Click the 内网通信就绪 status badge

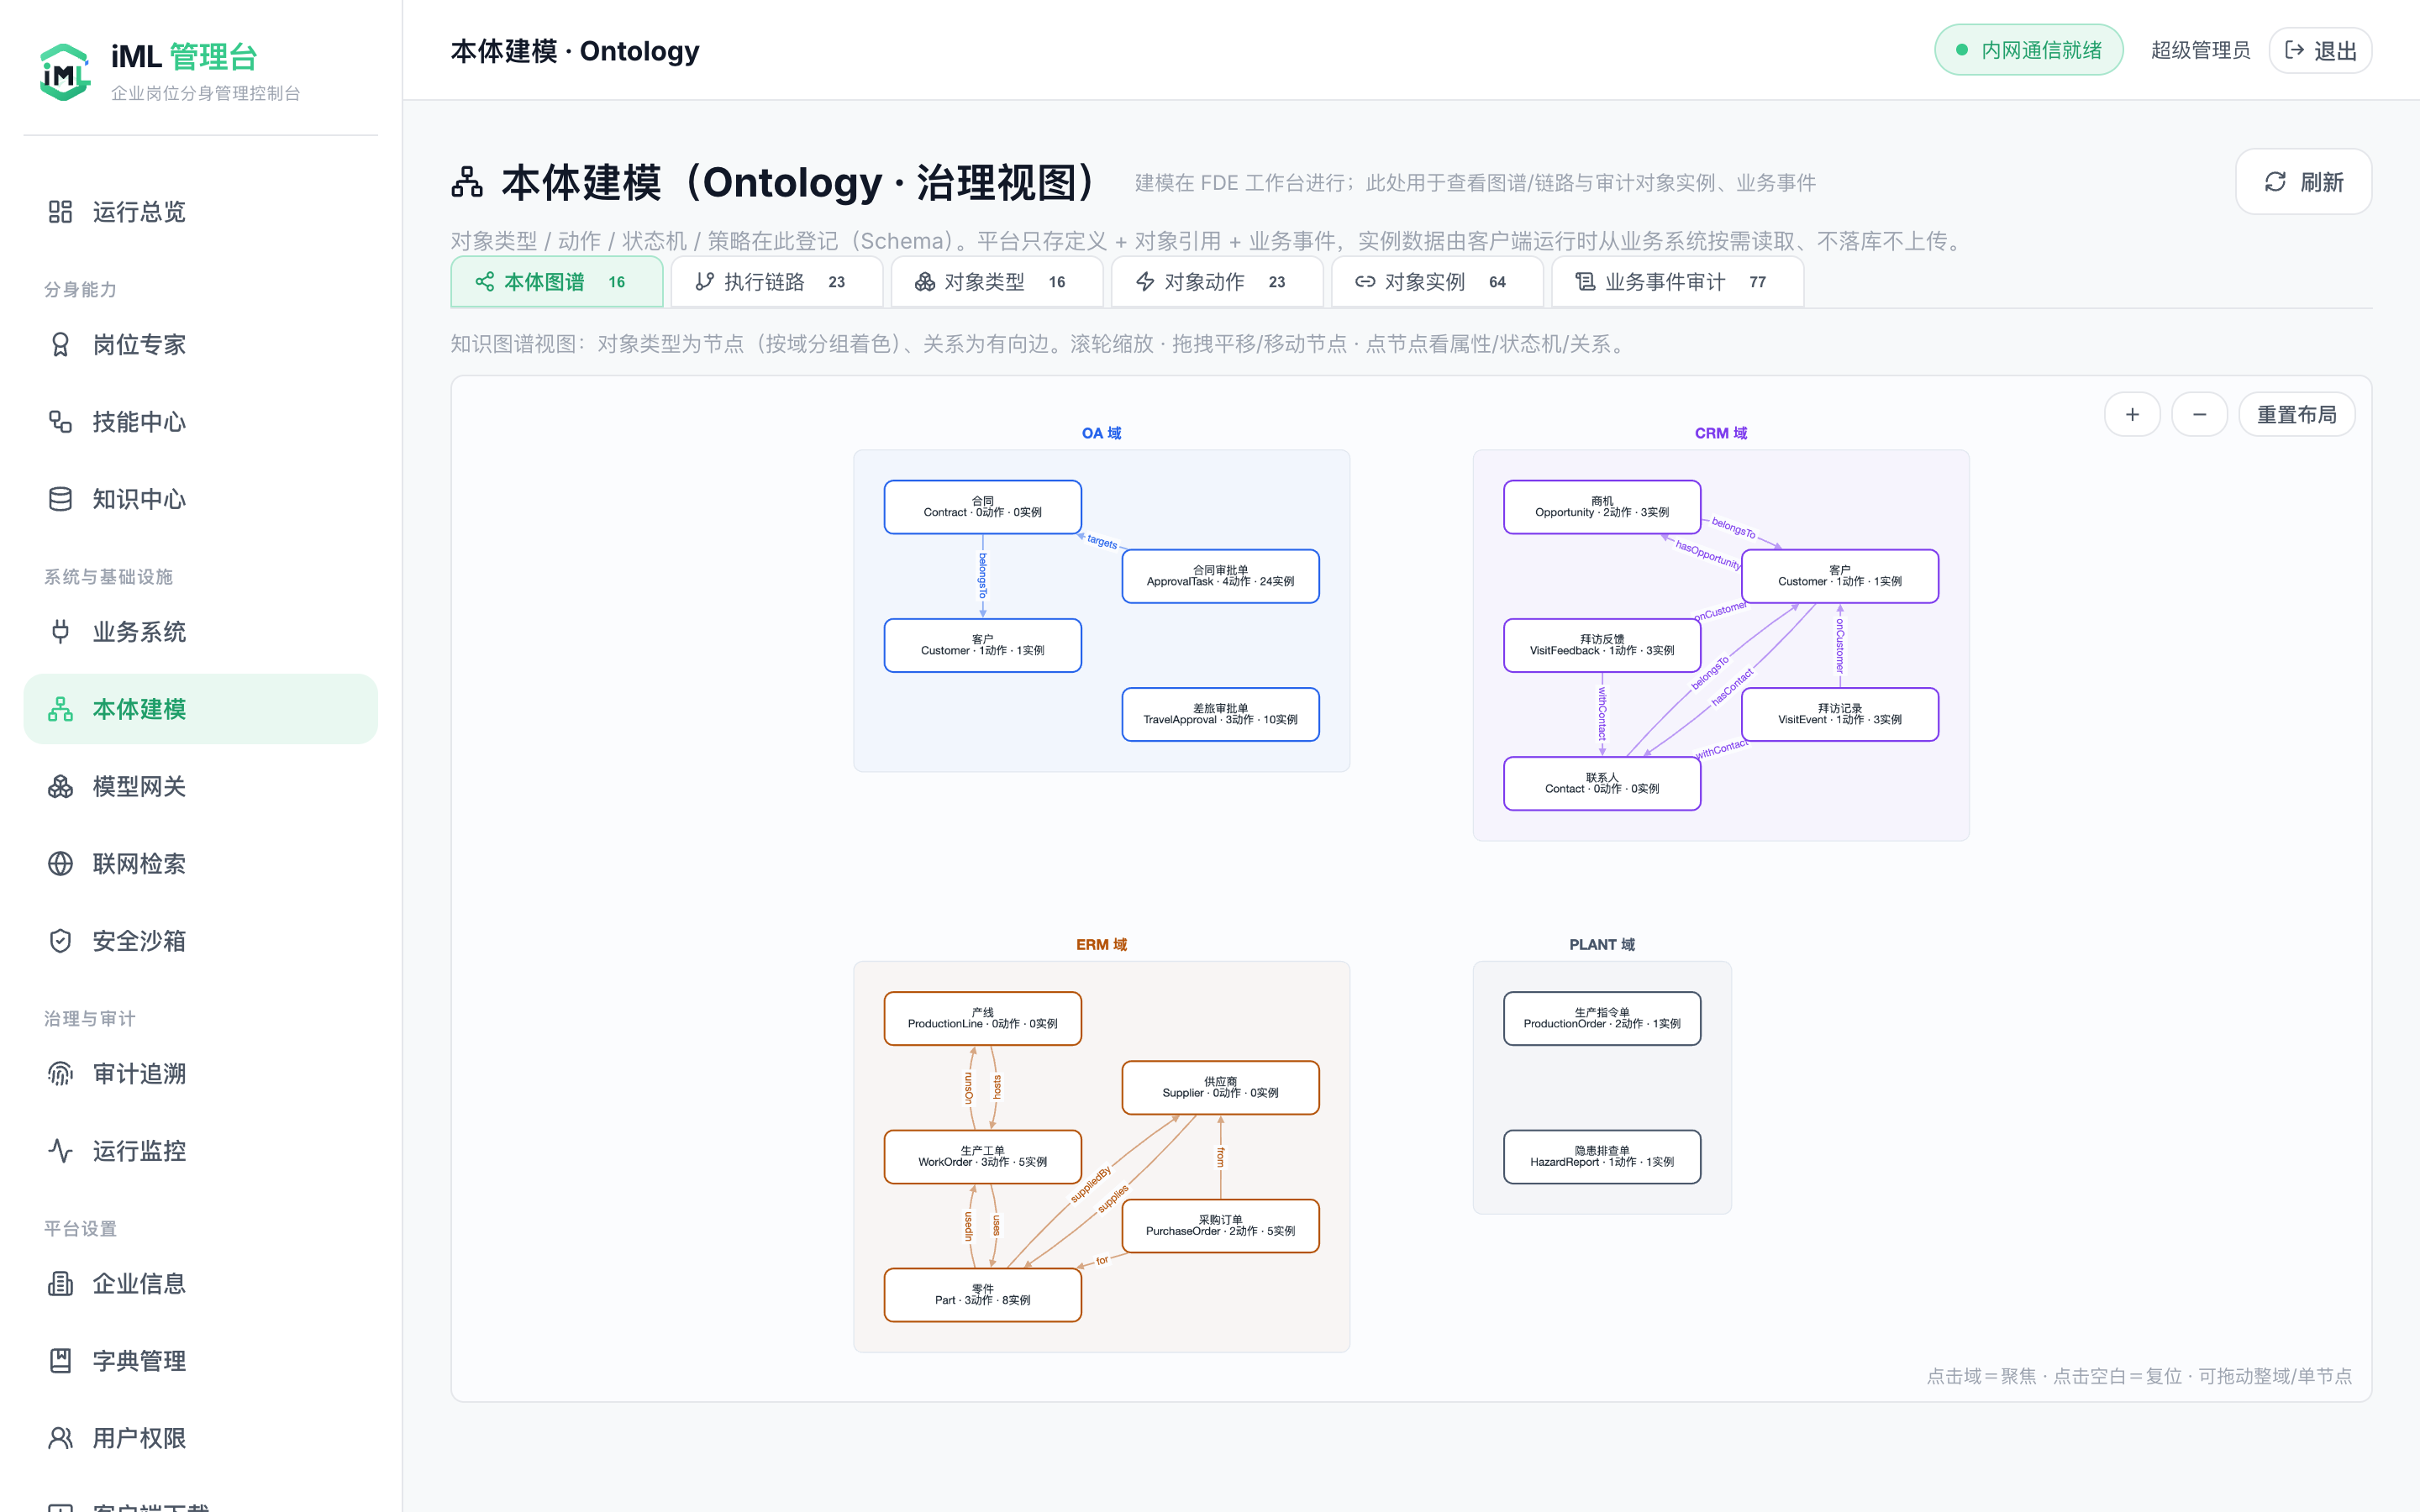[2028, 50]
